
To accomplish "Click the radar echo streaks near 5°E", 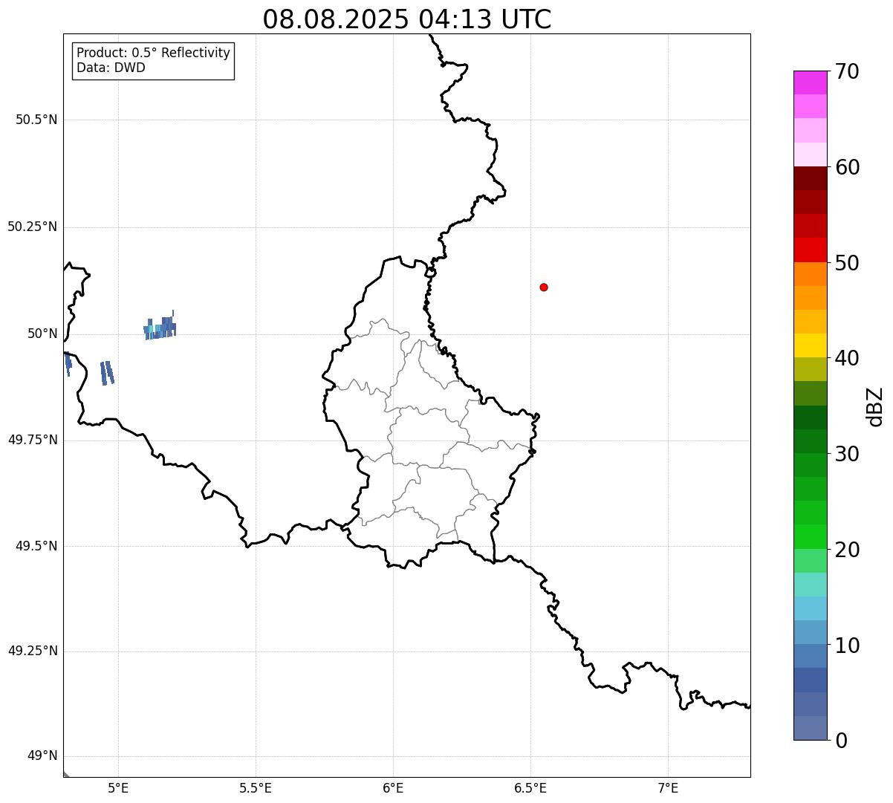I will (x=107, y=373).
